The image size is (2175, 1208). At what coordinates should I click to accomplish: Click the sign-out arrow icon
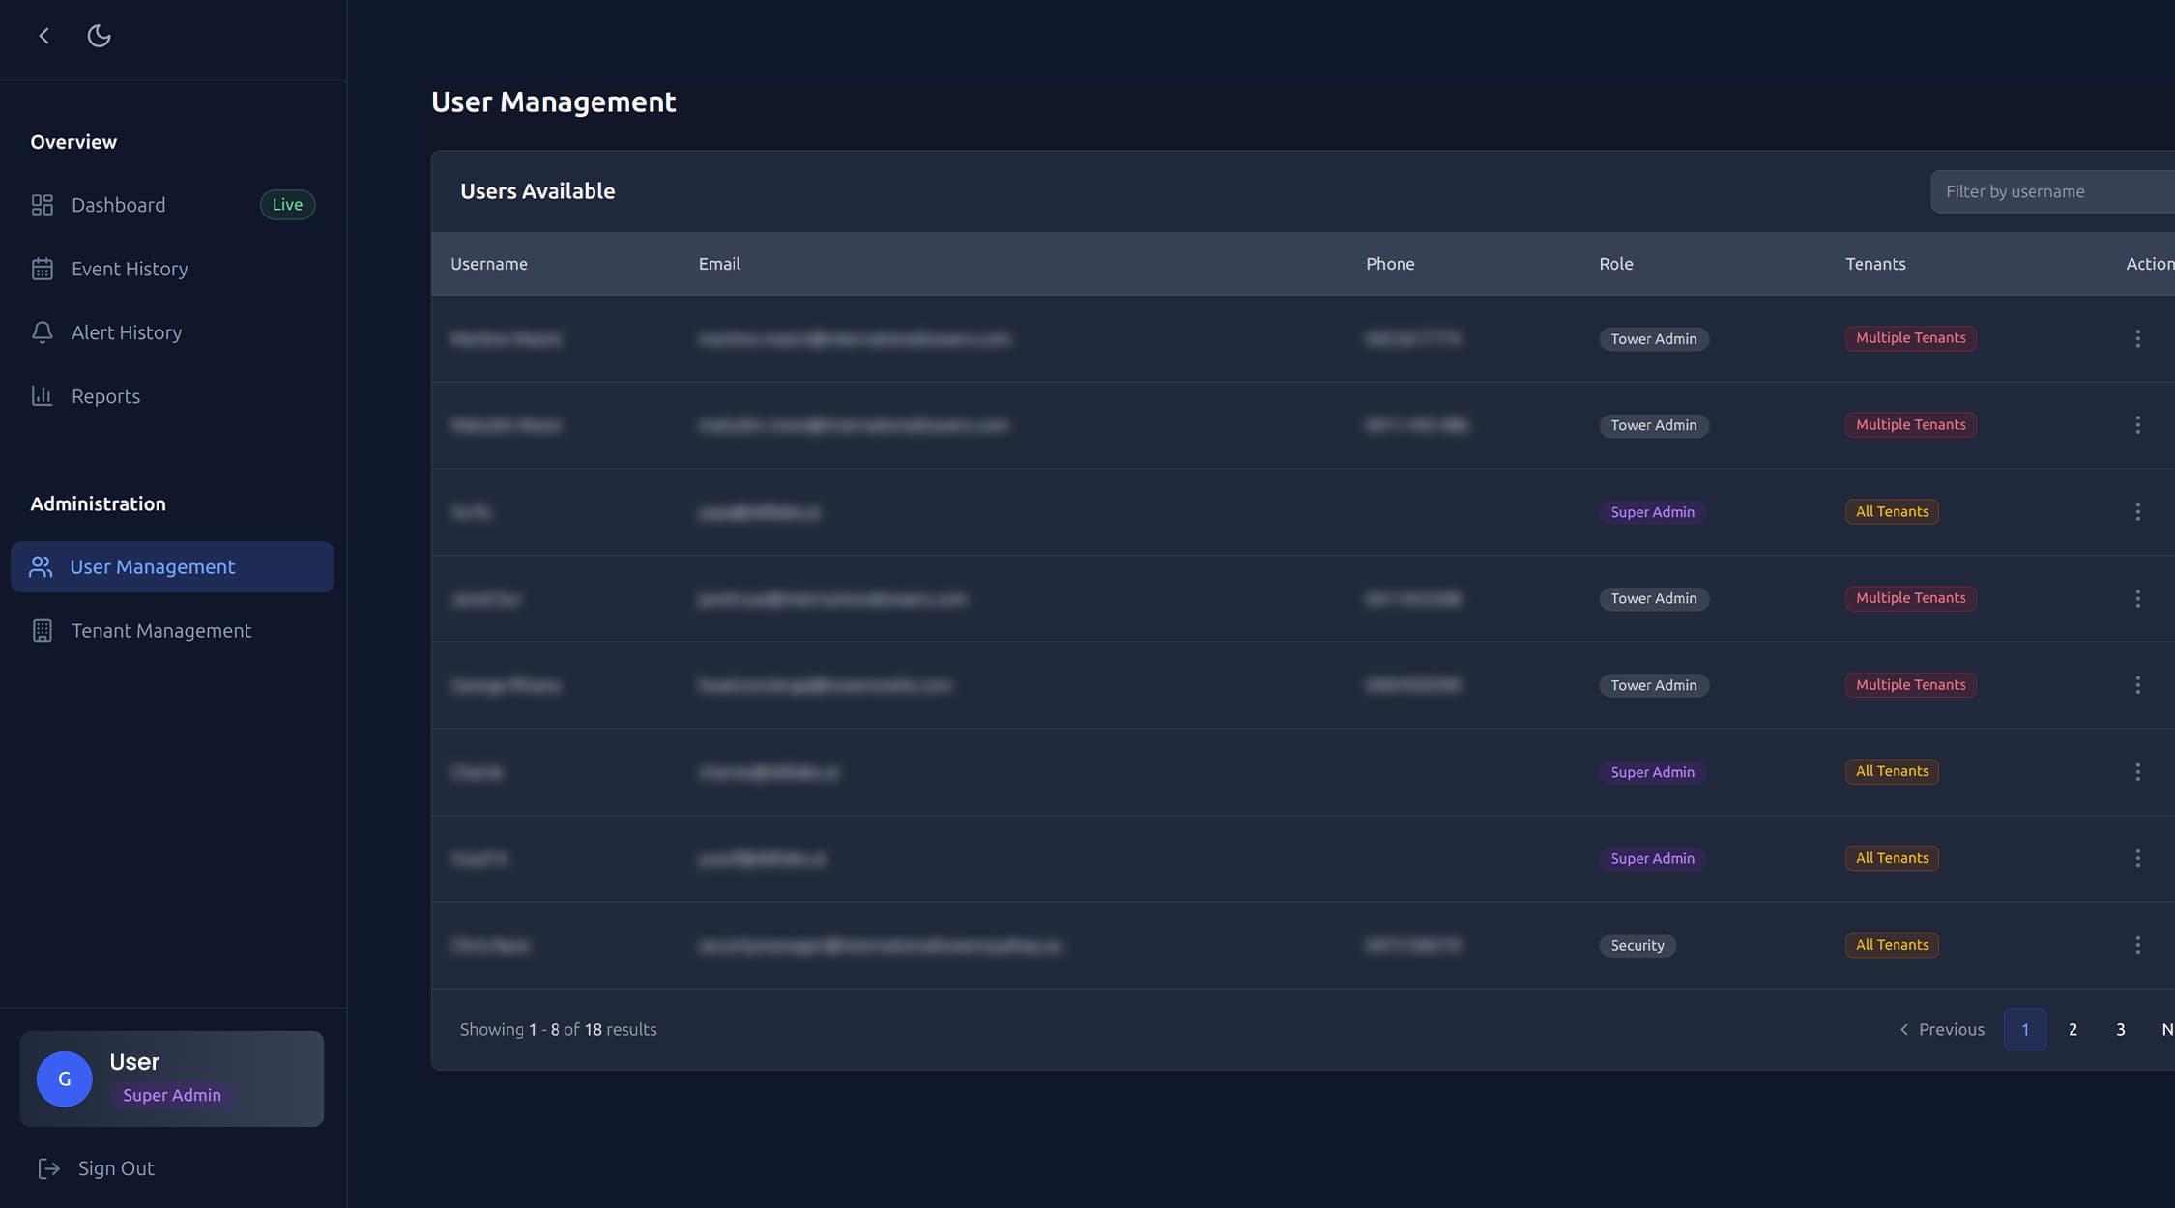tap(48, 1167)
